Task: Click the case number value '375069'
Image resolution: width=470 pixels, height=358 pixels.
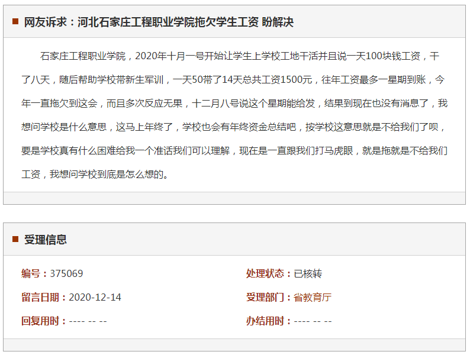Action: tap(66, 273)
